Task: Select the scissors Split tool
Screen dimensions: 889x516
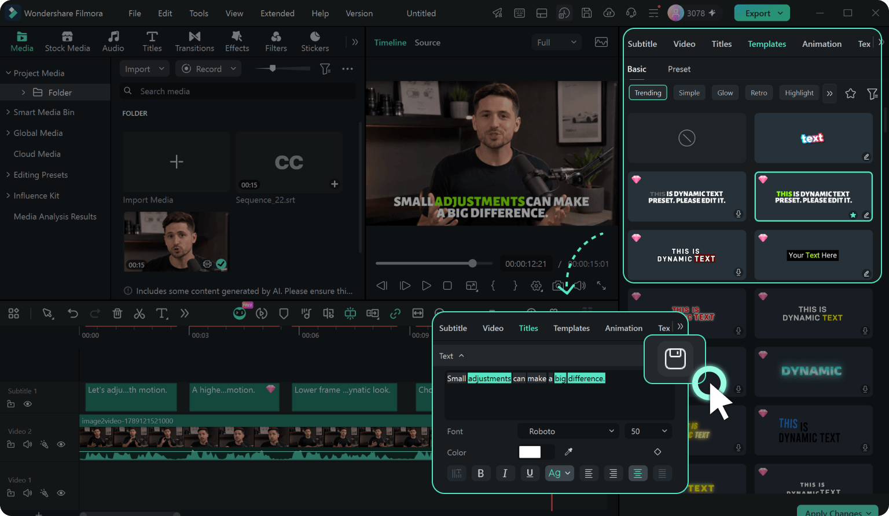Action: (x=139, y=314)
